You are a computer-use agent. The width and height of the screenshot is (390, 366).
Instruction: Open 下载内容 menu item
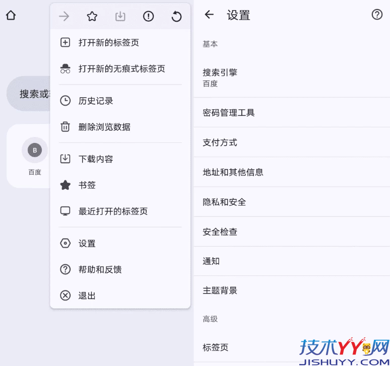(120, 159)
